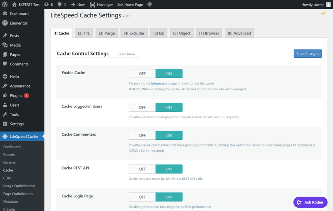Screen dimensions: 333x211
Task: Switch Cache Commenters to OFF
Action: (x=142, y=135)
